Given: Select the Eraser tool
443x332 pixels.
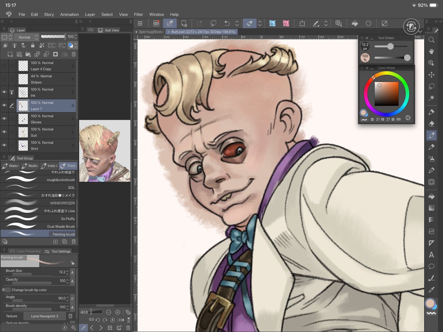Looking at the screenshot, I should coord(431,124).
